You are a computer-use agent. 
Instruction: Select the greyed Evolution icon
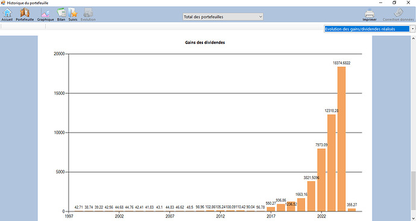[x=88, y=14]
